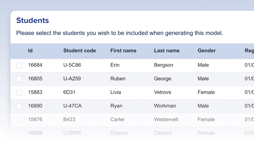The width and height of the screenshot is (254, 142).
Task: Toggle the checkbox for Carter Westervelt
Action: 19,119
